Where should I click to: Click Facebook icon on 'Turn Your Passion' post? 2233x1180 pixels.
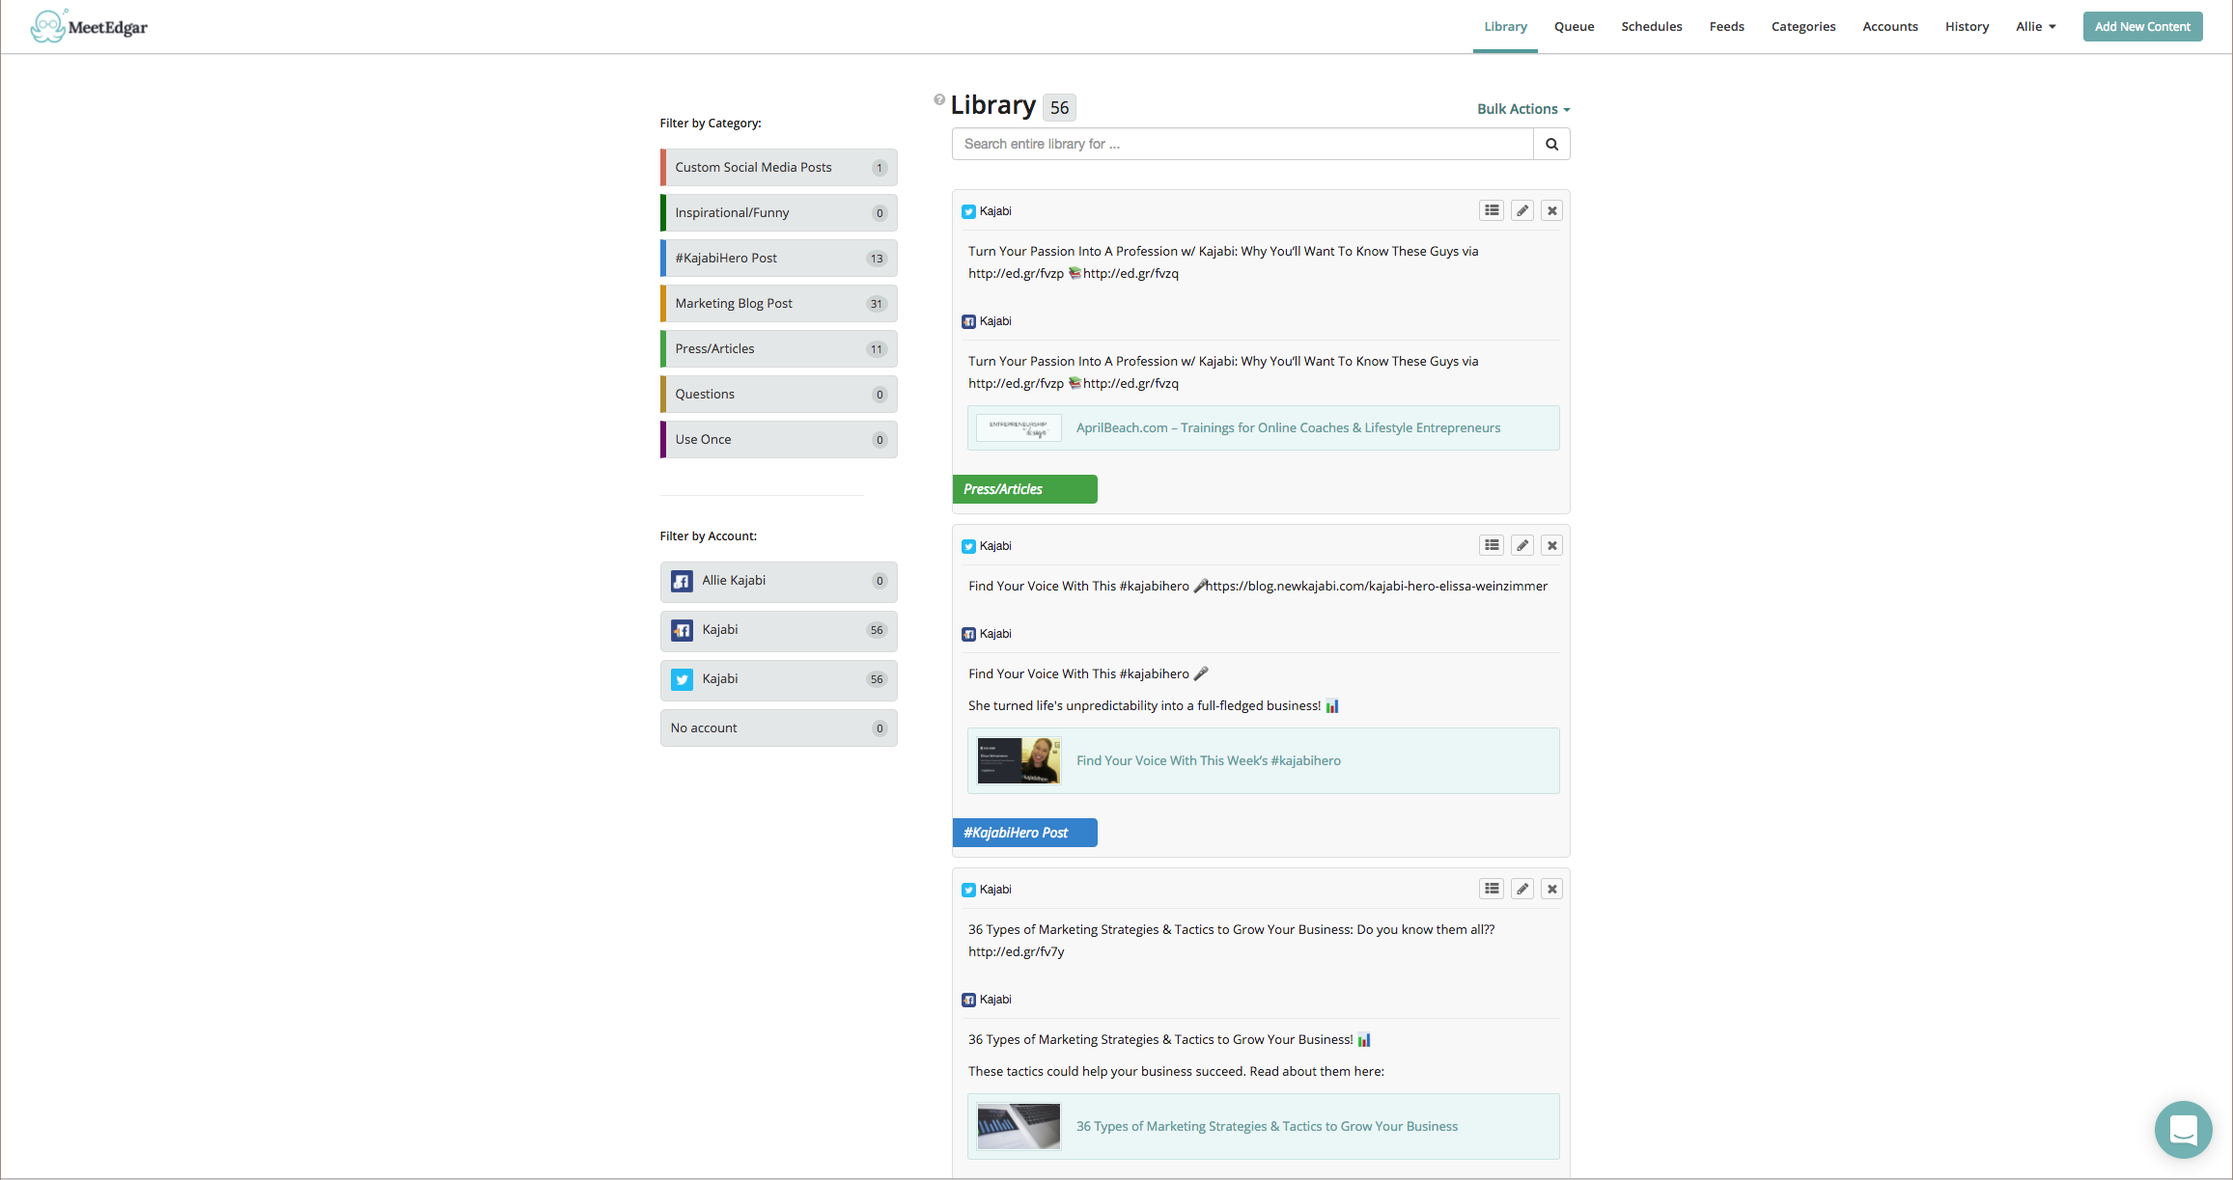(x=968, y=321)
